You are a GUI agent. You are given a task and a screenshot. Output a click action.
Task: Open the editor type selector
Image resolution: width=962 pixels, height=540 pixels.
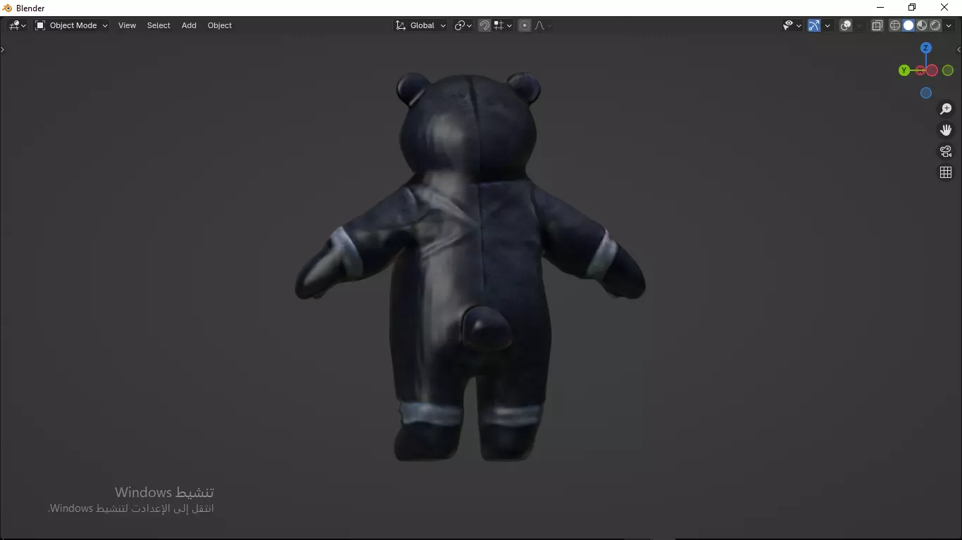[x=17, y=25]
